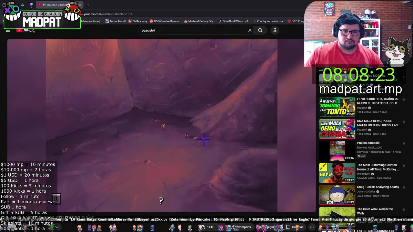Open the browser tab list icon
The height and width of the screenshot is (232, 413).
pos(4,5)
